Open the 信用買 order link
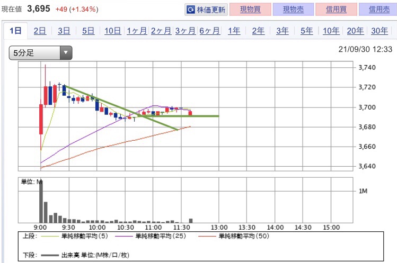 click(336, 10)
